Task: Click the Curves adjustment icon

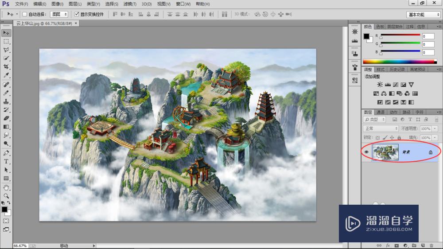Action: 396,85
